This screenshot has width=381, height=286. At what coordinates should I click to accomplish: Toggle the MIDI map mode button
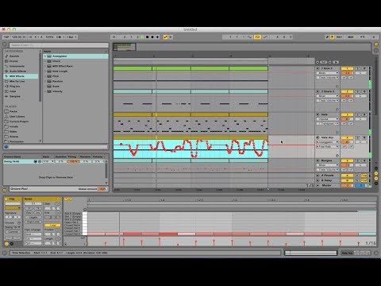pos(351,37)
